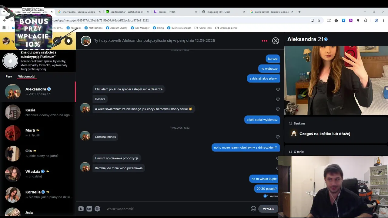
Task: Open the GIF picker
Action: click(89, 209)
